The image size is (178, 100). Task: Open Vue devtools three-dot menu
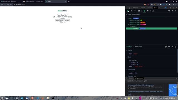pos(175,11)
